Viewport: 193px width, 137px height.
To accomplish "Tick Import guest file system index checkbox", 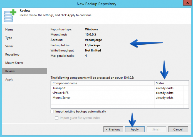I will tap(57, 118).
